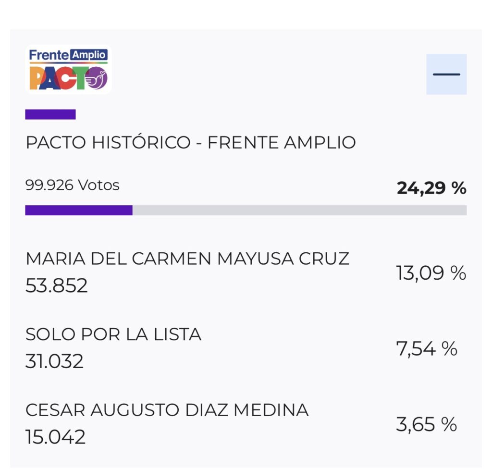
Task: Select candidate Cesar Augusto Diaz Medina
Action: [x=167, y=410]
